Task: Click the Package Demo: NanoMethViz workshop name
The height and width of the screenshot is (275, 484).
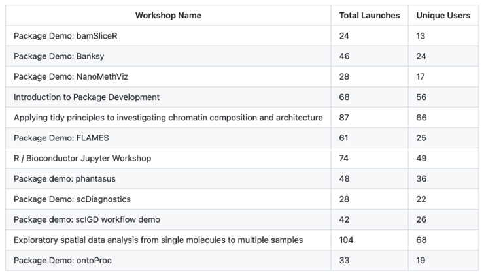Action: 74,76
